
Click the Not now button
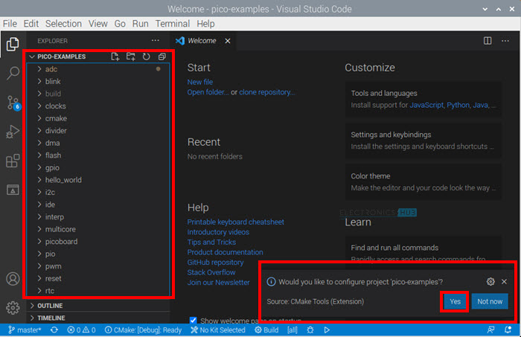[490, 301]
